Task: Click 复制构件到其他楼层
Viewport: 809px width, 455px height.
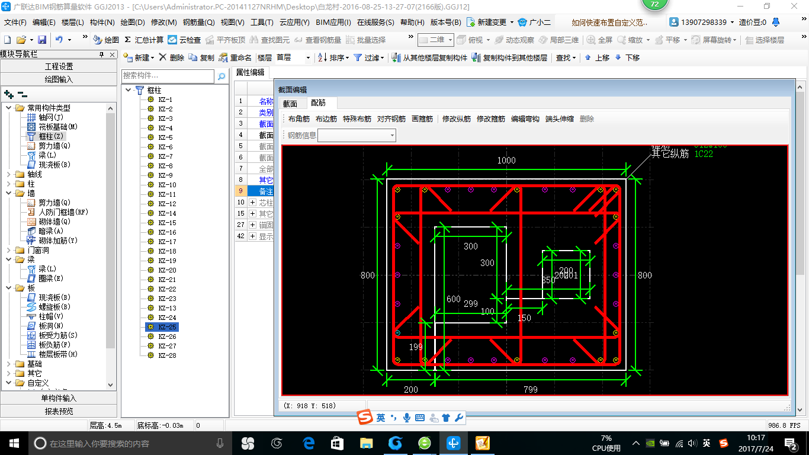Action: click(509, 57)
